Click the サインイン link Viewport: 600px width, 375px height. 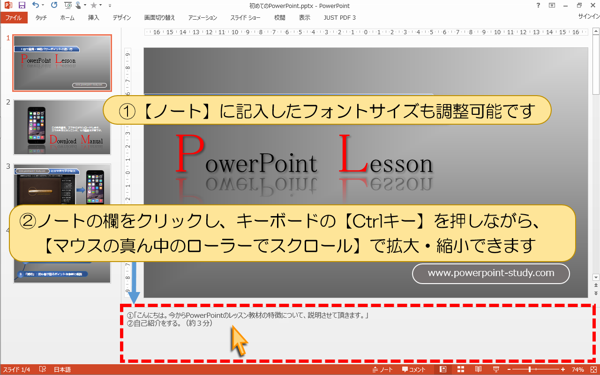click(588, 16)
